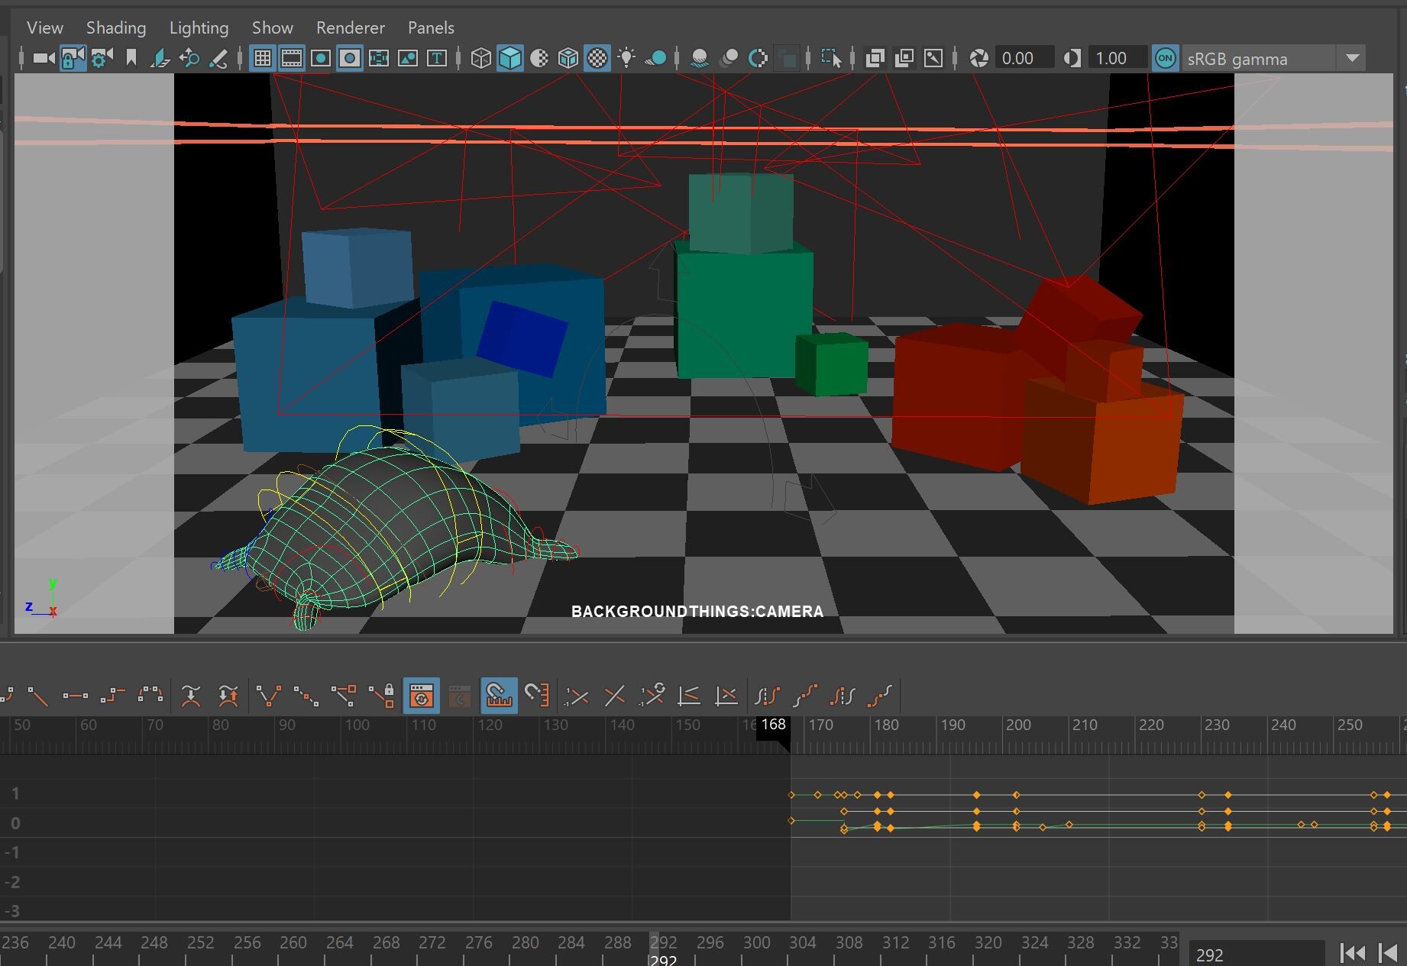Click the Isolate Select icon
1407x966 pixels.
click(830, 58)
